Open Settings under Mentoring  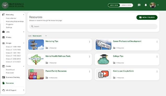9,27
